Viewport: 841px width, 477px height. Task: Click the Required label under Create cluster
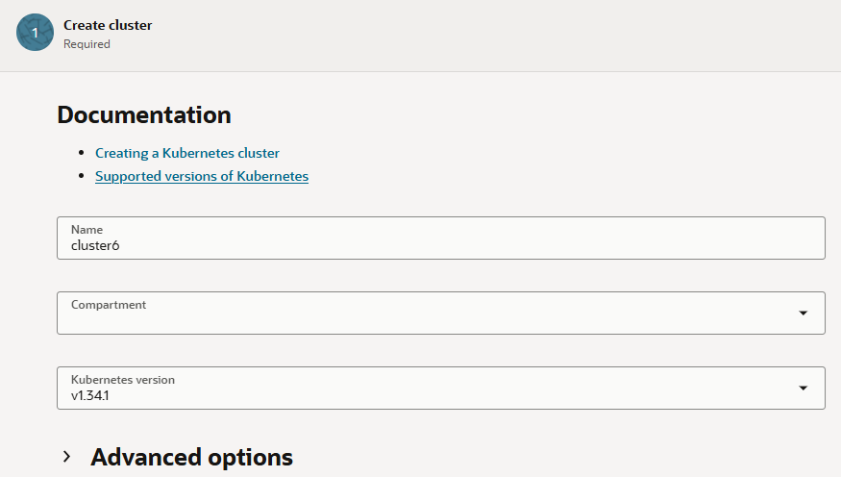coord(87,44)
